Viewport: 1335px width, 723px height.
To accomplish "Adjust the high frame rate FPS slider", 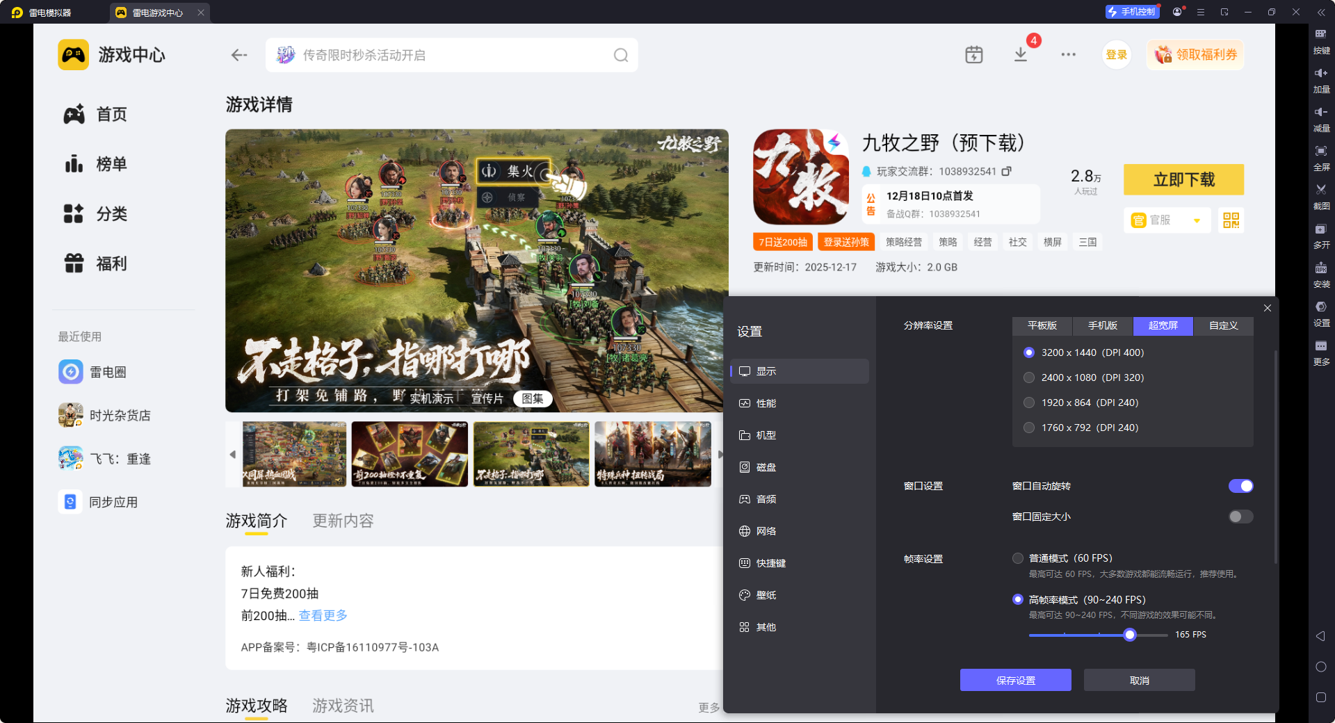I will (x=1130, y=635).
